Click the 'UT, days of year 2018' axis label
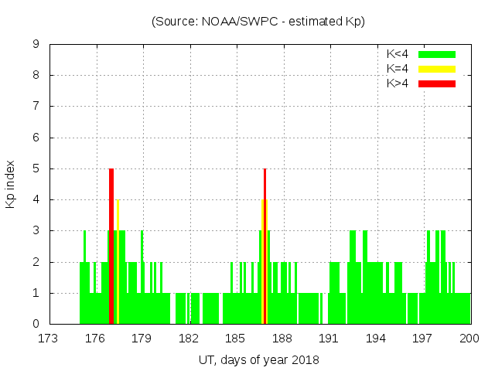Image resolution: width=495 pixels, height=371 pixels. click(259, 359)
